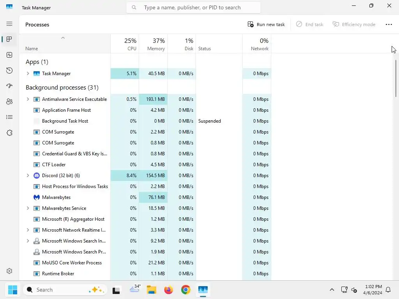This screenshot has height=299, width=399.
Task: Click the Malwarebytes process icon
Action: [37, 197]
